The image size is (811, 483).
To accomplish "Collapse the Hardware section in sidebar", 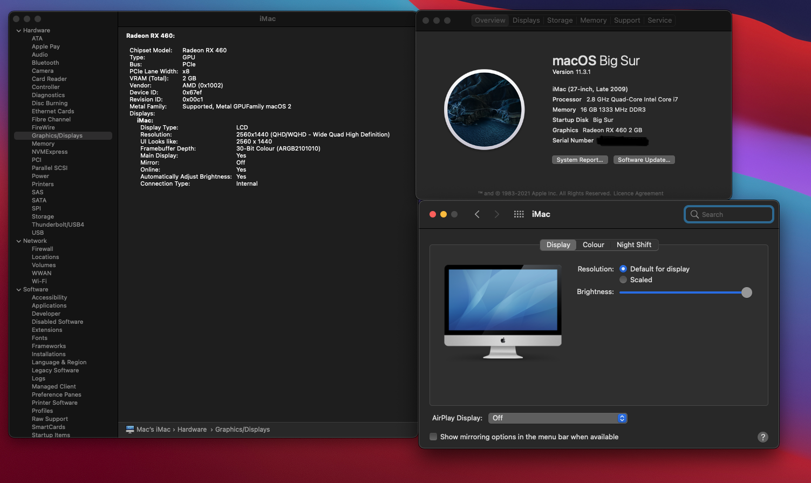I will (19, 31).
